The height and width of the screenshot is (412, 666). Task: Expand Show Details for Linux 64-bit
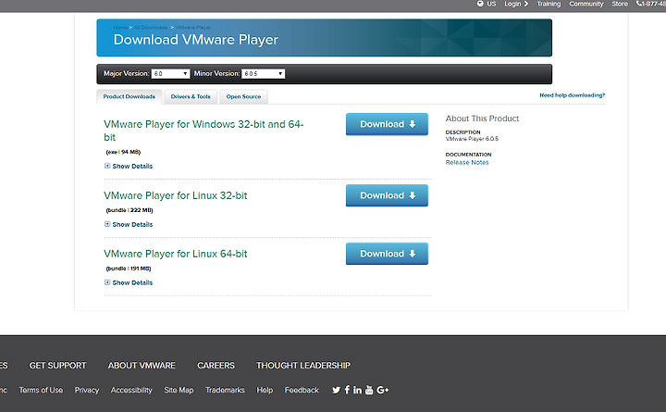pyautogui.click(x=129, y=282)
